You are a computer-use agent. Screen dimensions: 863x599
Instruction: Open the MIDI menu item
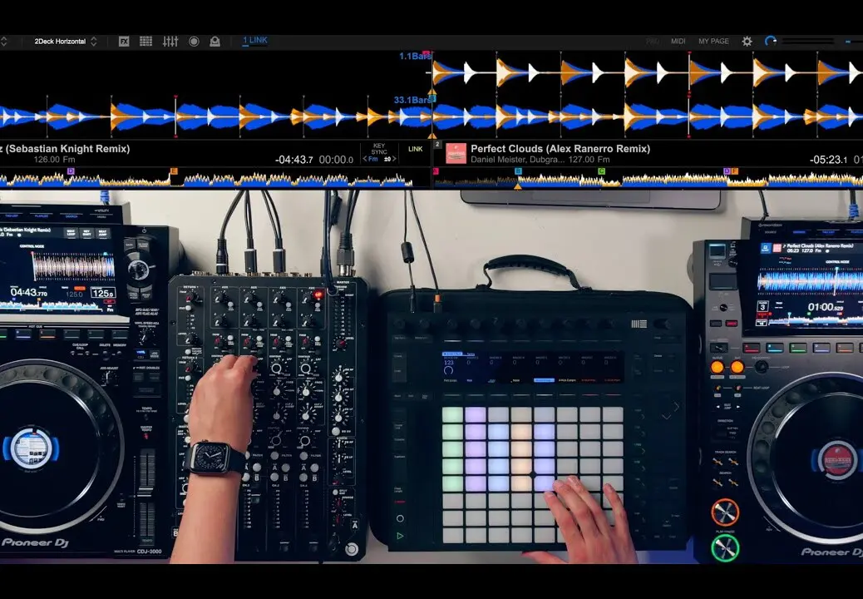(x=678, y=42)
